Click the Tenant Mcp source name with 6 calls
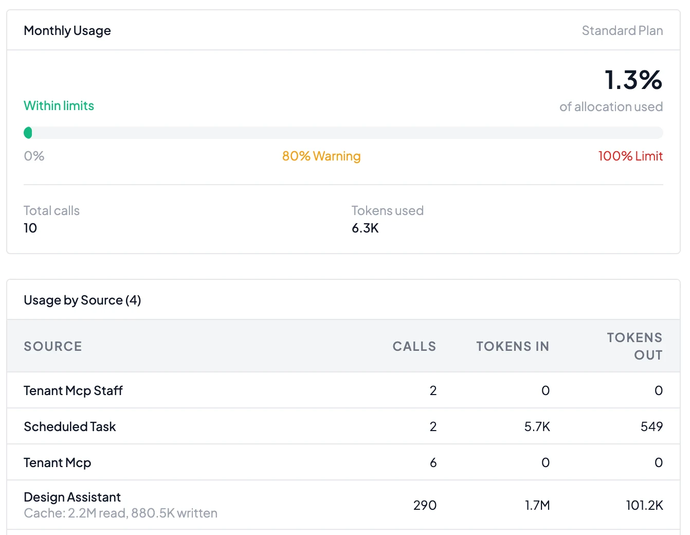The height and width of the screenshot is (535, 690). 58,462
